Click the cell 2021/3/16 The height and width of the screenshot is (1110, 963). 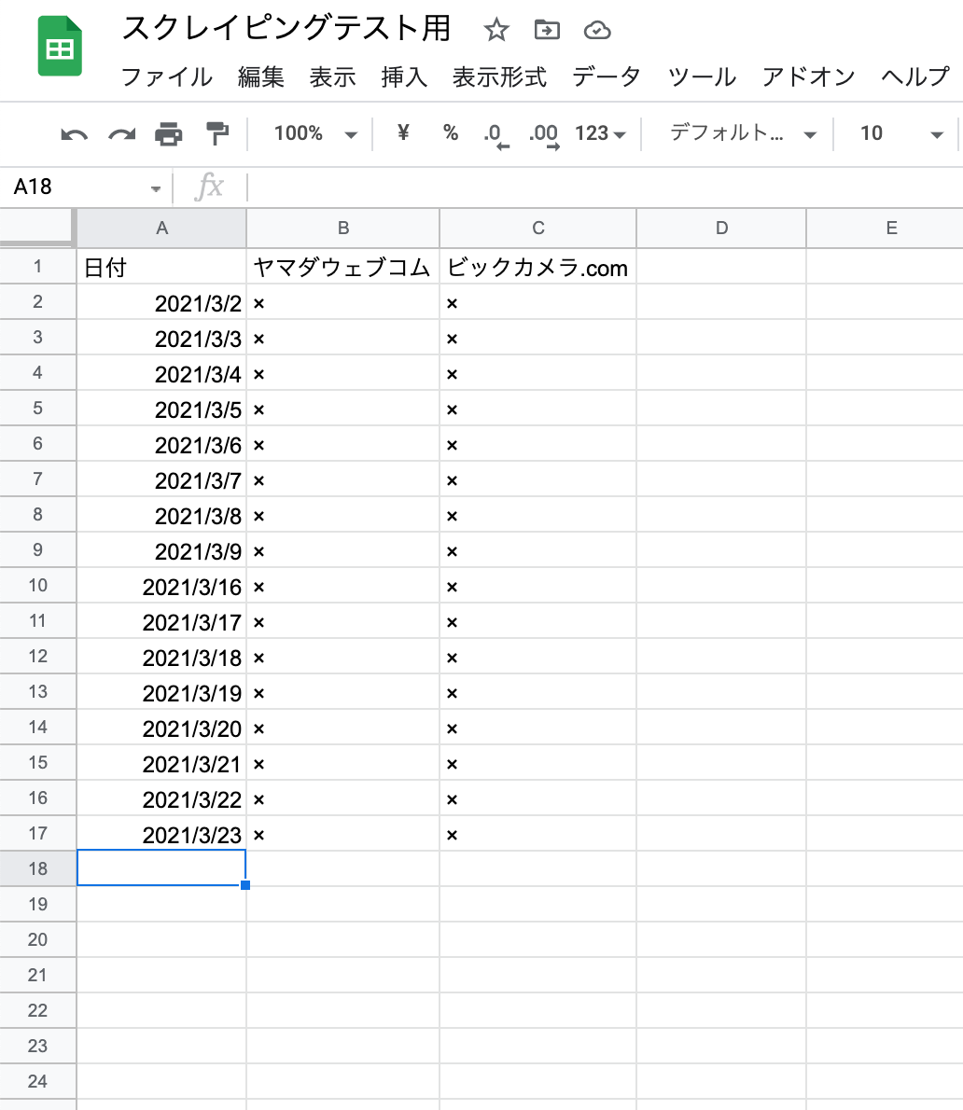161,586
